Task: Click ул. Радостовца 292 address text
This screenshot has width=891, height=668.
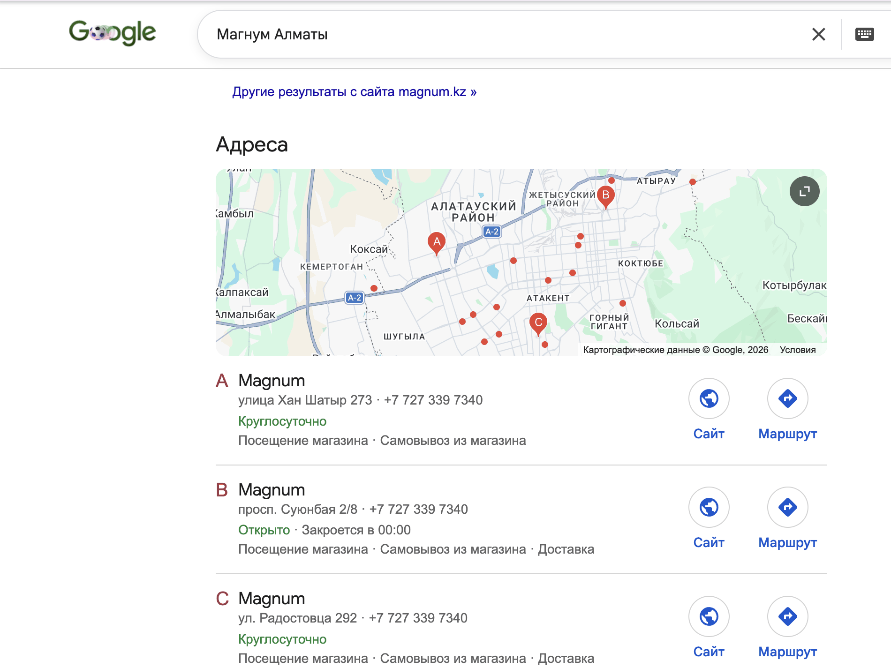Action: (297, 618)
